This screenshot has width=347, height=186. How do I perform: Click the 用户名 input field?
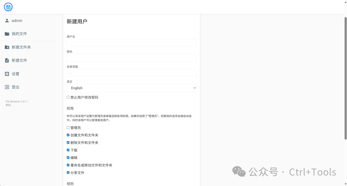(x=131, y=43)
